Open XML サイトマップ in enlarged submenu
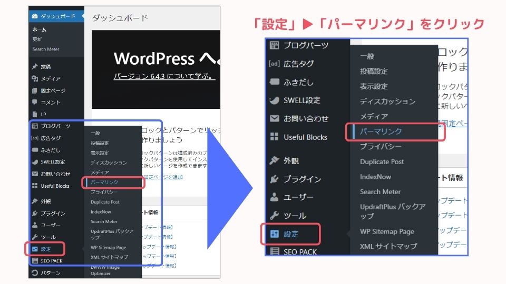The width and height of the screenshot is (506, 284). (x=388, y=246)
